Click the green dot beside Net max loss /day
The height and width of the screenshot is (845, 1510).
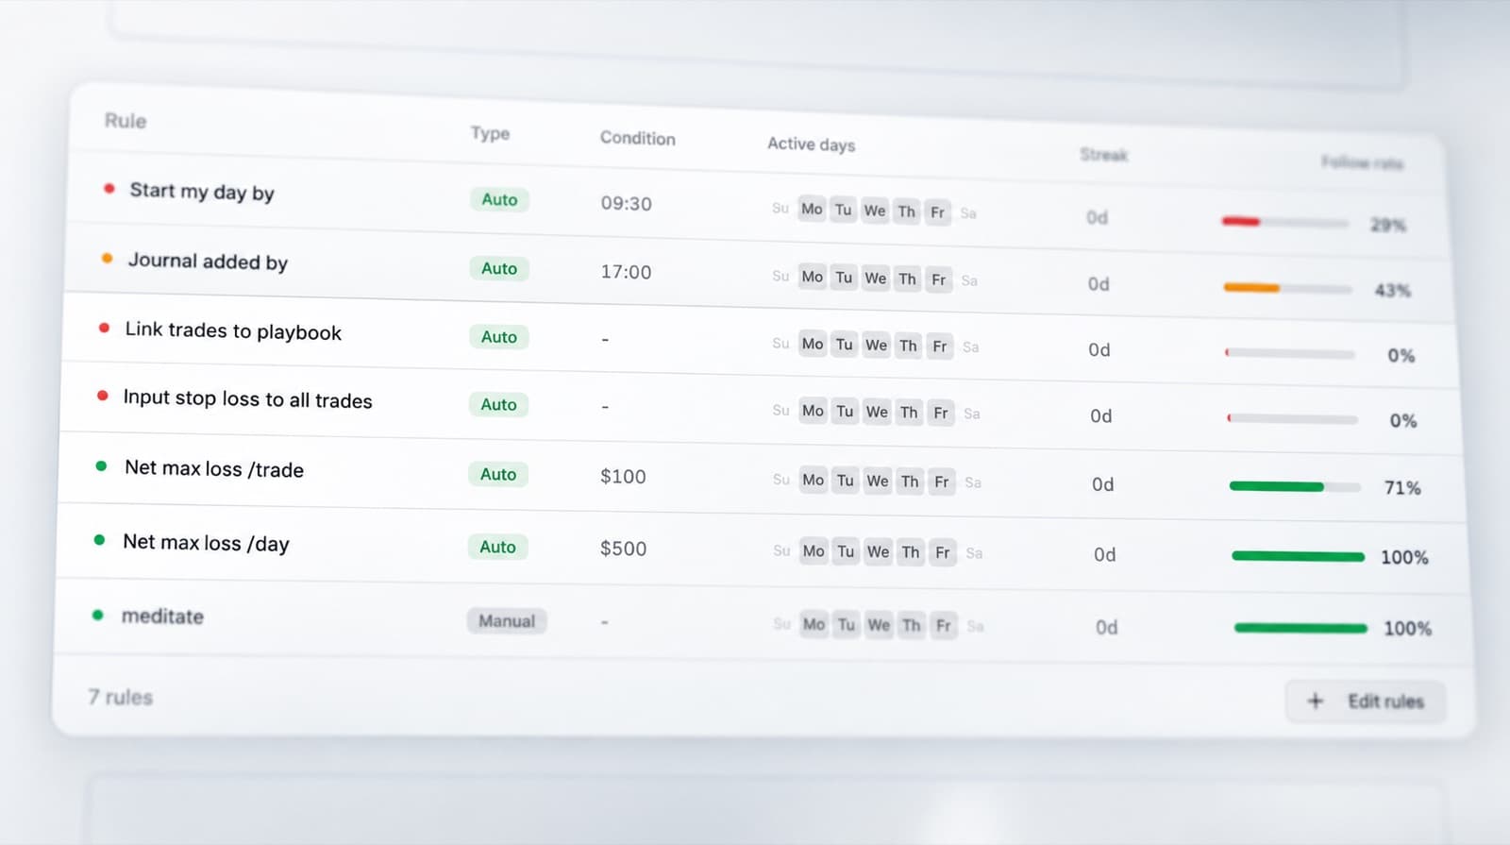coord(99,540)
